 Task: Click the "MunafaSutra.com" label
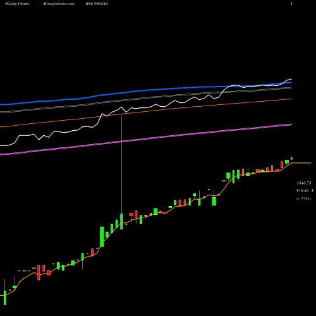[59, 4]
